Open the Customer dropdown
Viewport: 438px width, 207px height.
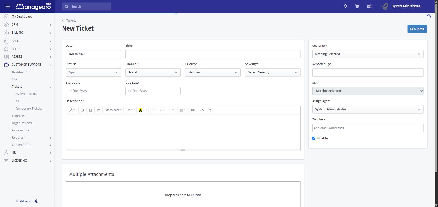pyautogui.click(x=368, y=54)
